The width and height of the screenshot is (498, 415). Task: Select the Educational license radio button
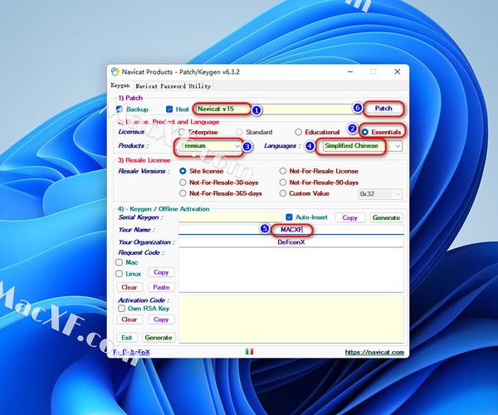(x=298, y=132)
